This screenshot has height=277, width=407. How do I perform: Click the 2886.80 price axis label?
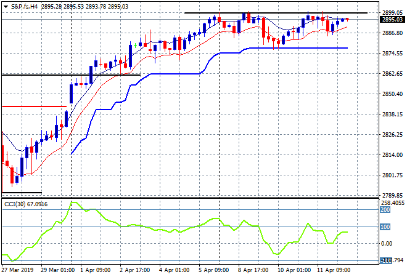coord(392,33)
